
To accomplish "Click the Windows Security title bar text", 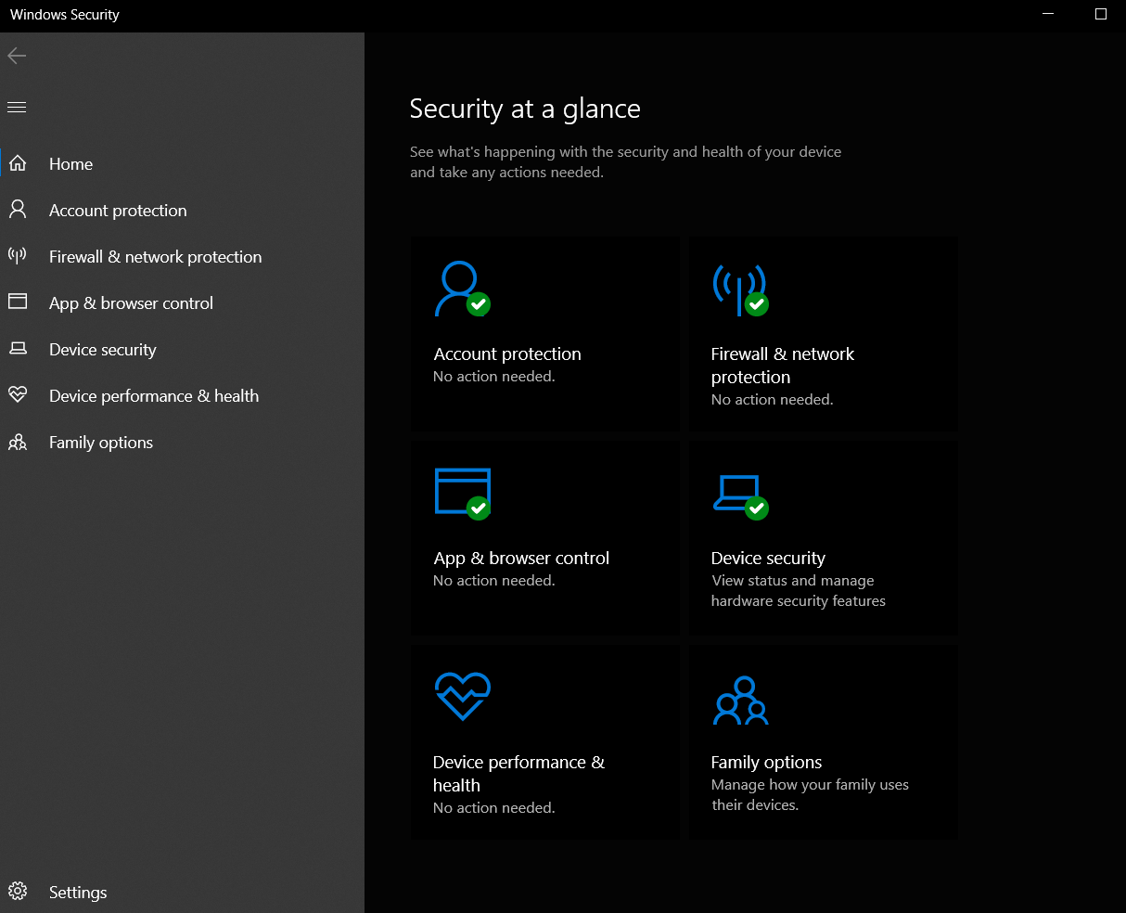I will [65, 15].
